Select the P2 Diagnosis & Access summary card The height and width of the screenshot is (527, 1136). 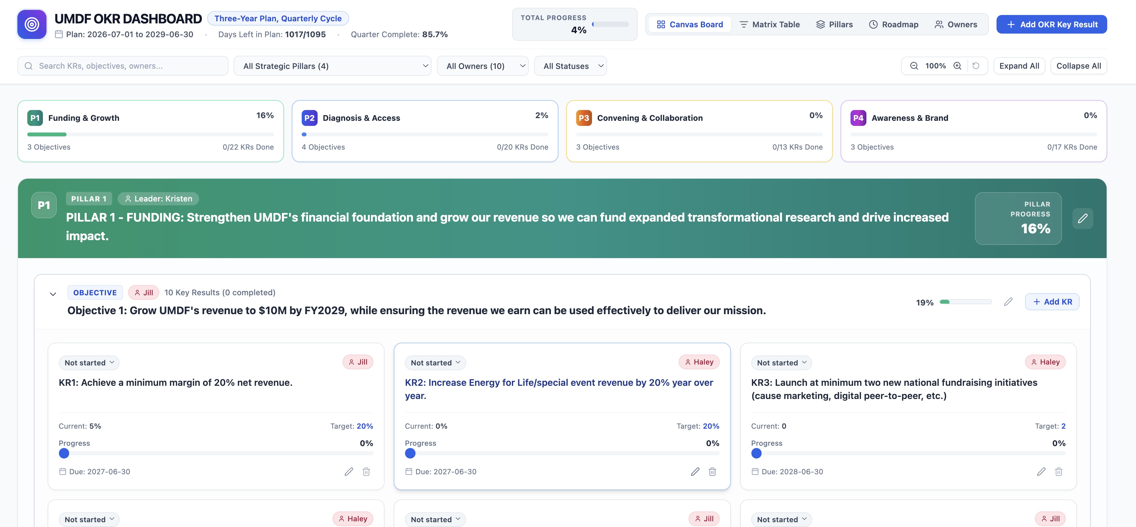425,131
